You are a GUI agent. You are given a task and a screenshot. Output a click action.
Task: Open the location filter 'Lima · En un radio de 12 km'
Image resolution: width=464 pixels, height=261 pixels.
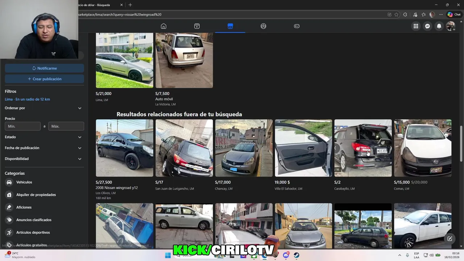coord(27,99)
